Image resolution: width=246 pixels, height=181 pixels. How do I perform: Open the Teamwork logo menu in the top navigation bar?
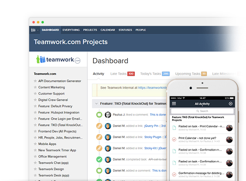pos(34,30)
